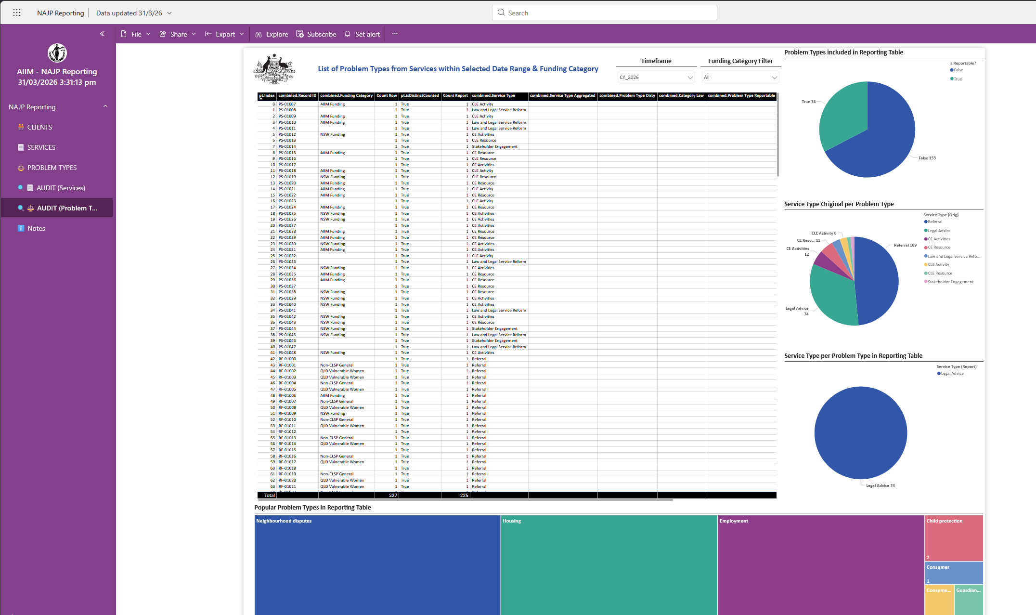
Task: Click the Subscribe icon in the toolbar
Action: [x=300, y=34]
